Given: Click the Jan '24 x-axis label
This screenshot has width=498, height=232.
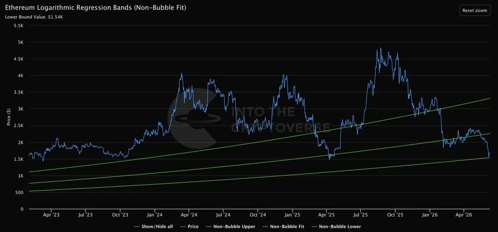Looking at the screenshot, I should (154, 215).
